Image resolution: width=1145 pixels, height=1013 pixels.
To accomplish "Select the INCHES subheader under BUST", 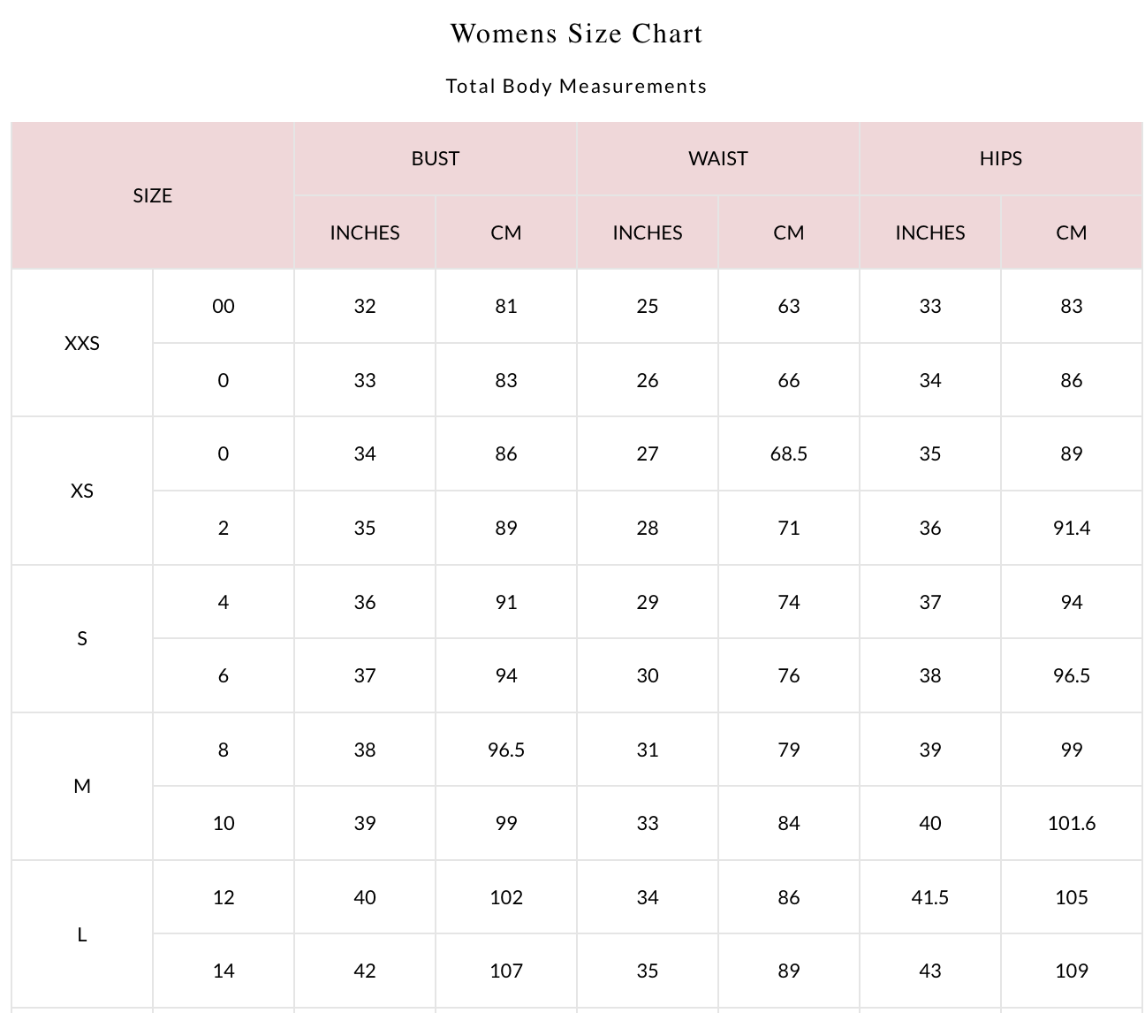I will point(365,232).
